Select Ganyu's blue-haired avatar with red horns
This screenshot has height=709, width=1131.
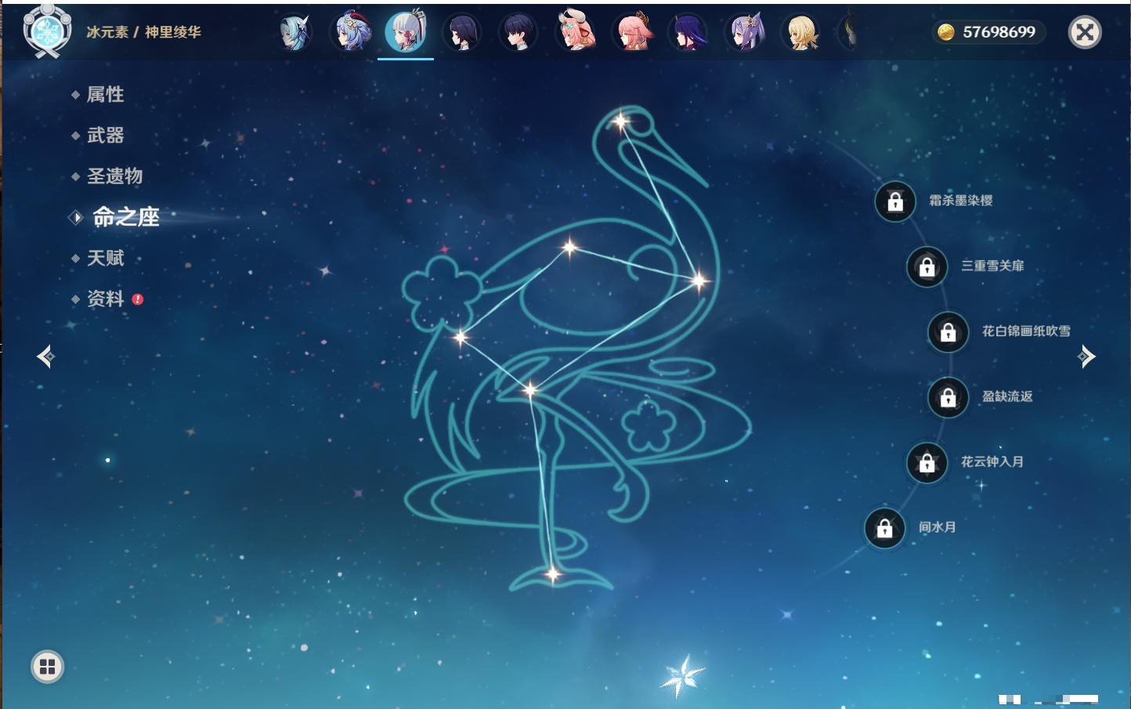pos(352,33)
